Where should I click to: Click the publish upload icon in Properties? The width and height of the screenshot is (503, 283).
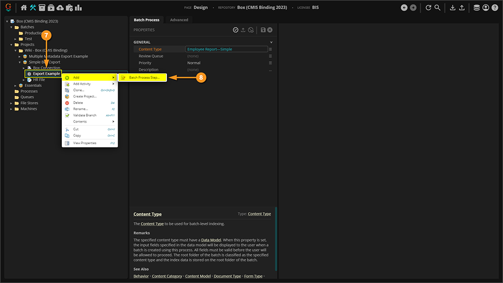243,30
